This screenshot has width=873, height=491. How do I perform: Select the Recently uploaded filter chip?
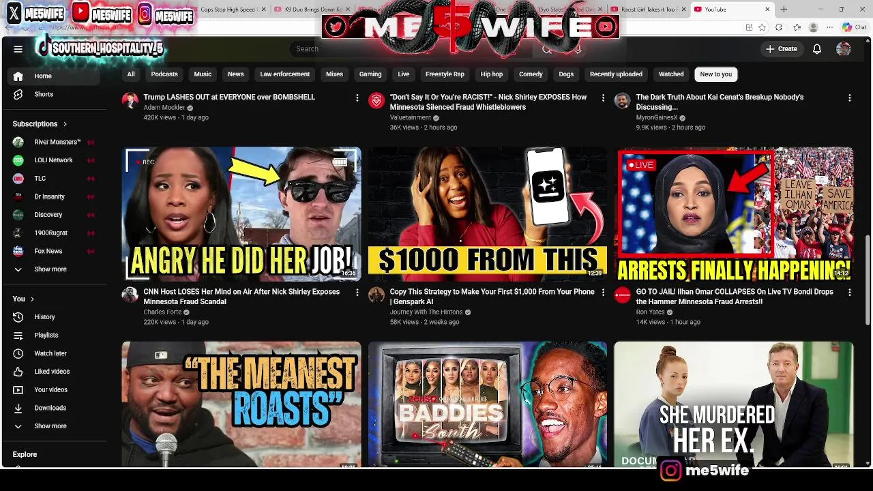click(x=616, y=74)
